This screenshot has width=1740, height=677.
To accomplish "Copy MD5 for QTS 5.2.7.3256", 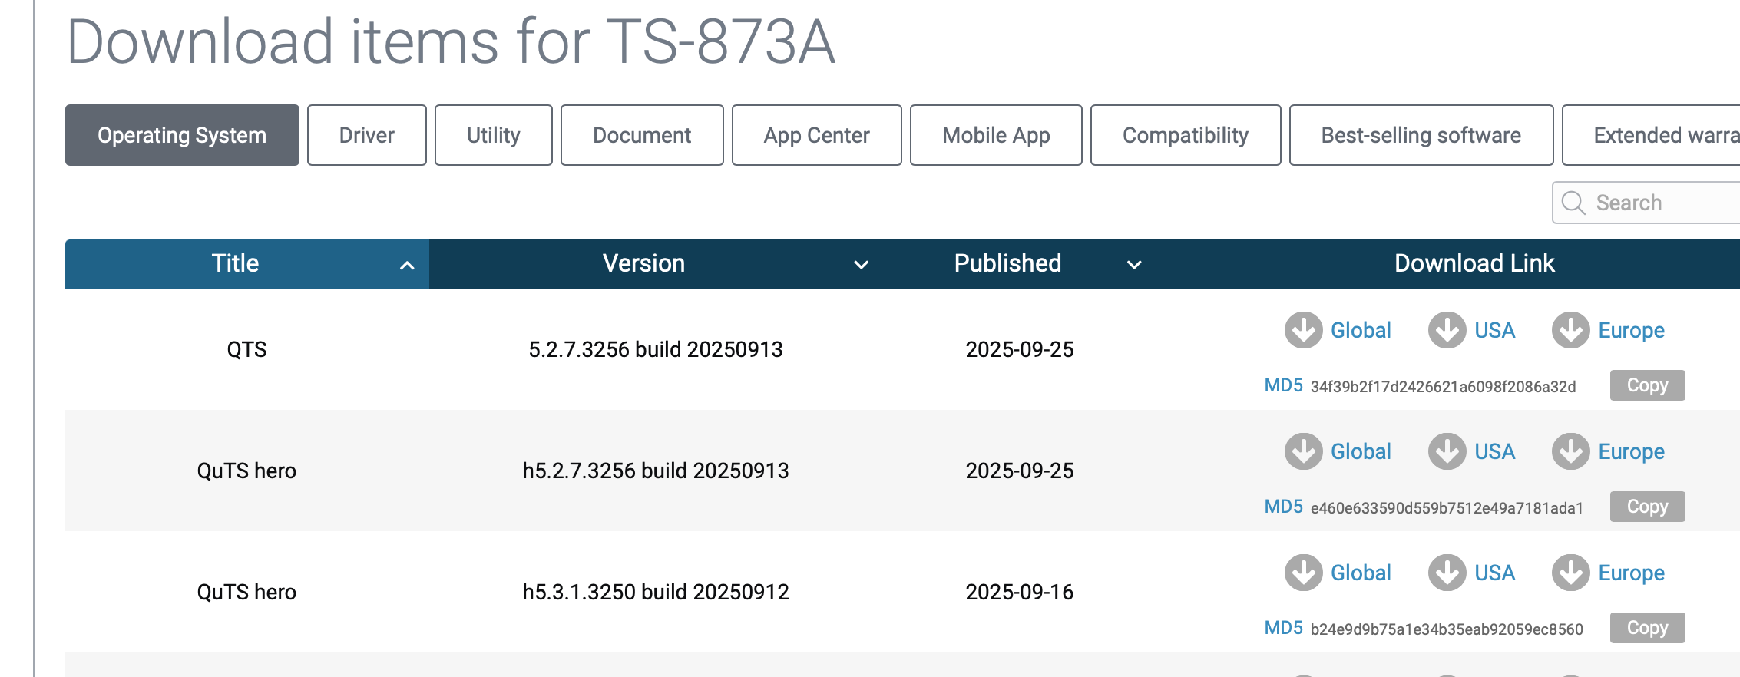I will click(1647, 385).
